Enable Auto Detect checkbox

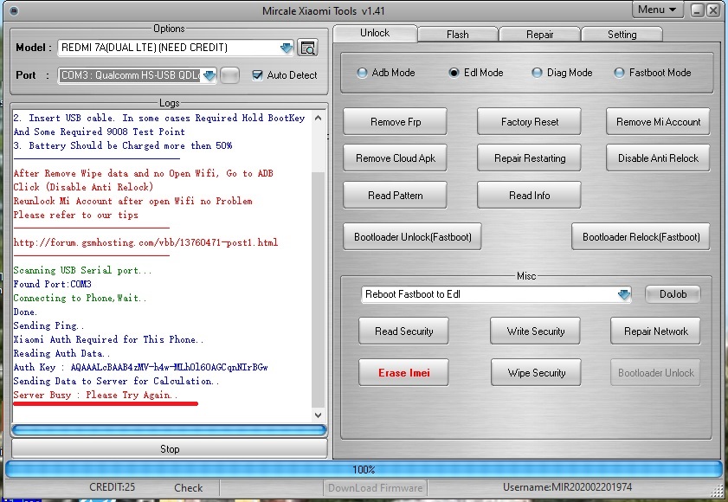257,74
